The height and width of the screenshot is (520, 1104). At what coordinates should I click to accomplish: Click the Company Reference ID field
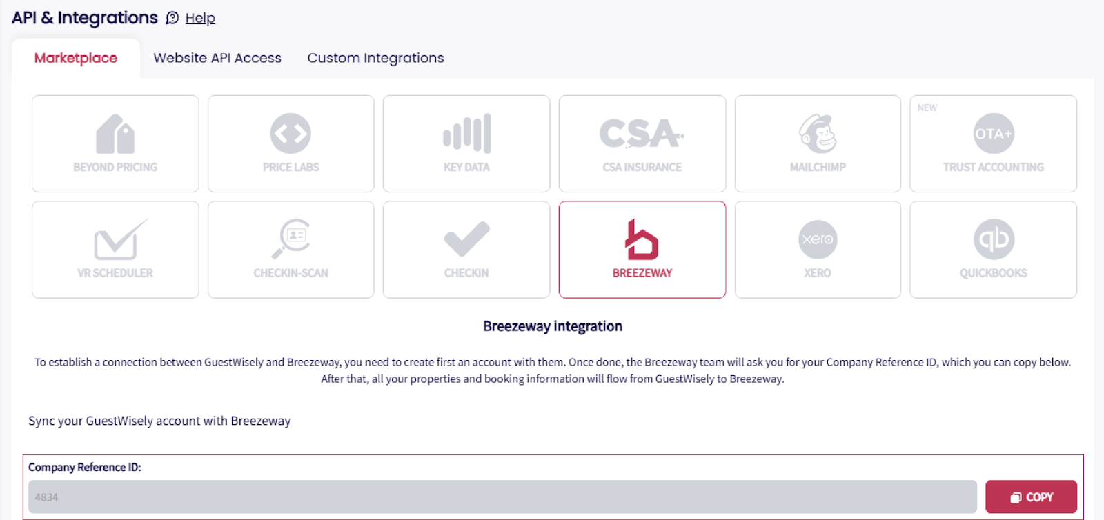coord(502,497)
